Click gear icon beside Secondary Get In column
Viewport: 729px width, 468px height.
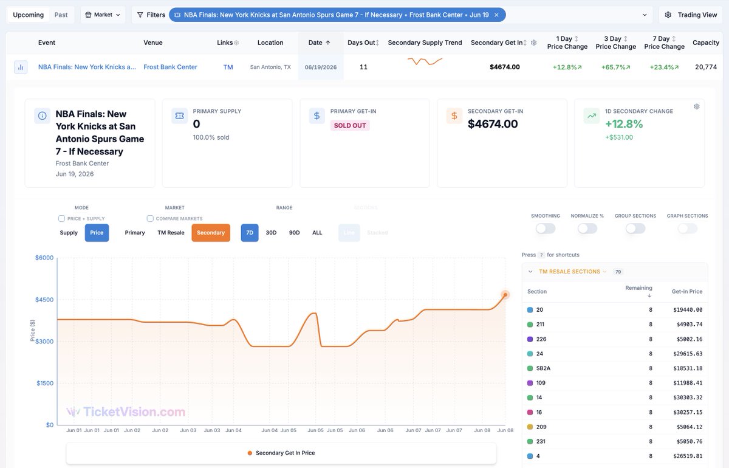pos(533,43)
